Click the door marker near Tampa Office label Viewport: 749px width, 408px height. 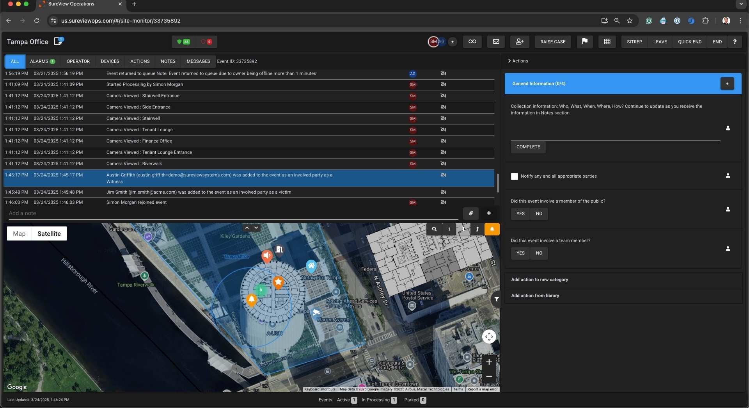click(279, 249)
